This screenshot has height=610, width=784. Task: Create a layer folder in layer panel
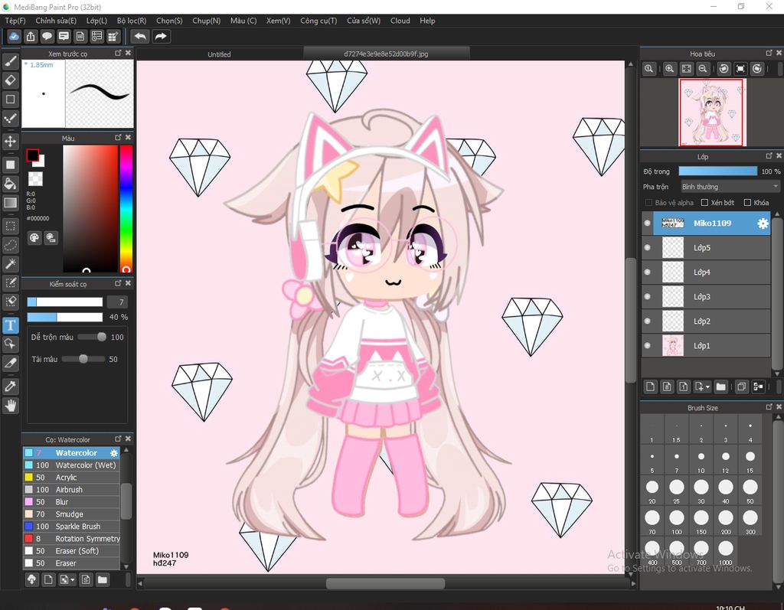point(720,387)
